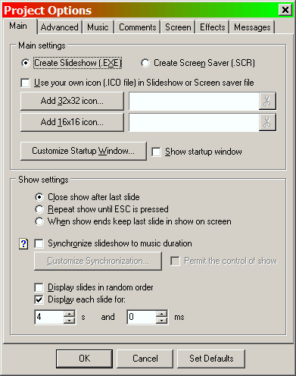Clear the 16x16 icon path with scissors

(267, 122)
